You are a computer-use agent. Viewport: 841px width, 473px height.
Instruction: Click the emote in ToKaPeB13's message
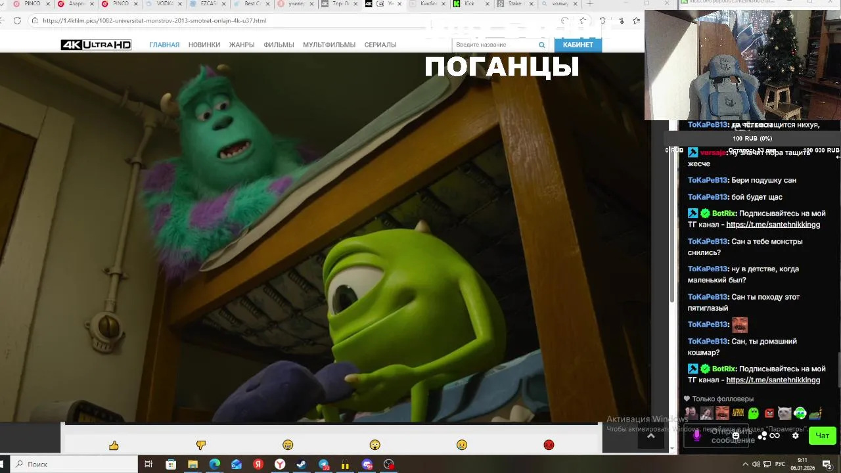739,325
